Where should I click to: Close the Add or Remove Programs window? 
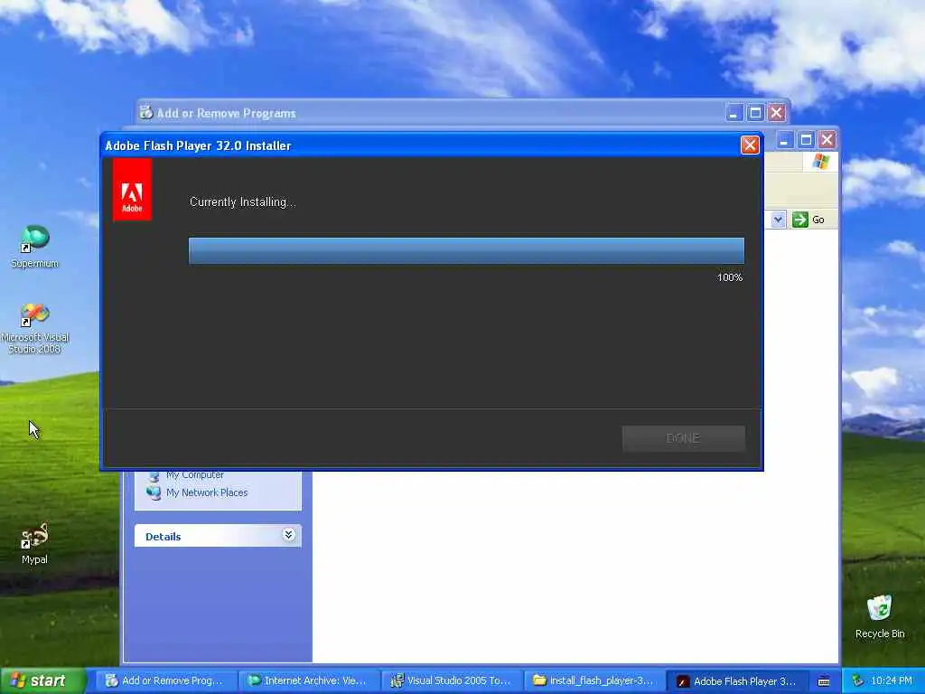click(777, 113)
